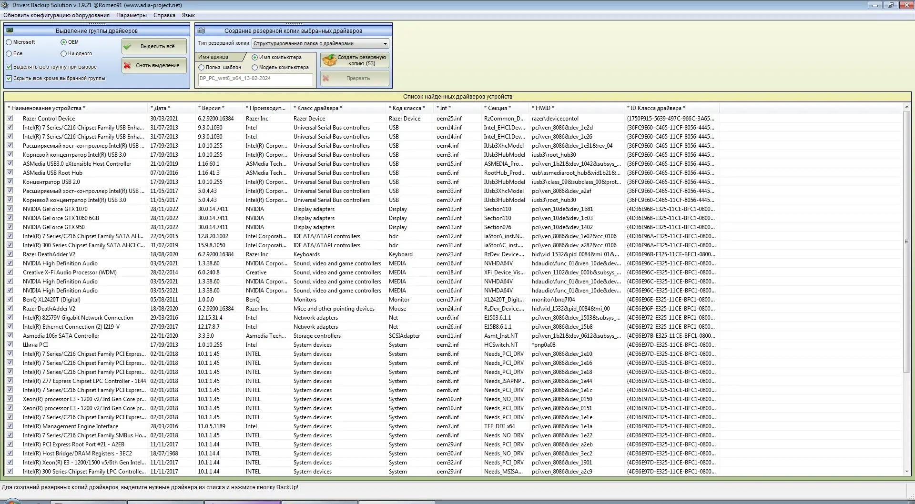Select the "Все" radio button

pyautogui.click(x=9, y=54)
